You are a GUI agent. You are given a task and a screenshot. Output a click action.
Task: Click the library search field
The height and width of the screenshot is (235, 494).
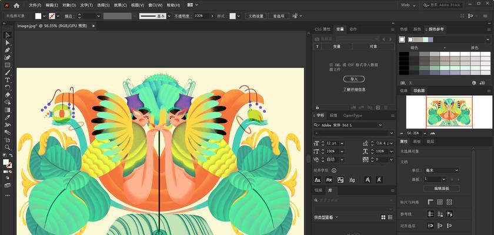[354, 200]
